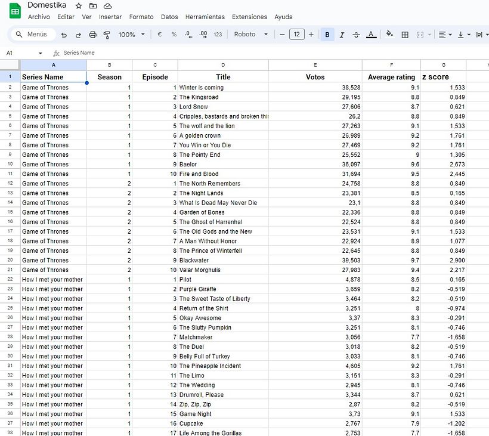Select cell E11 containing 36,097
489x436 pixels.
coord(315,164)
